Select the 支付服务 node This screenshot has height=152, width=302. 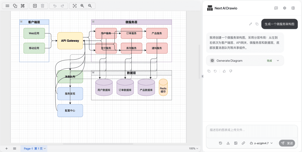pyautogui.click(x=106, y=48)
